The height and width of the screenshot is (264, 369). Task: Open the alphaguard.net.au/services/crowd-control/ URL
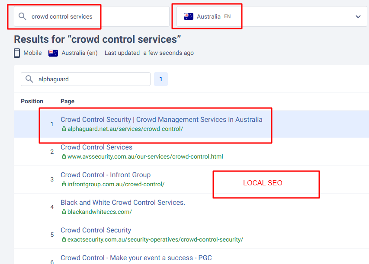pos(125,129)
